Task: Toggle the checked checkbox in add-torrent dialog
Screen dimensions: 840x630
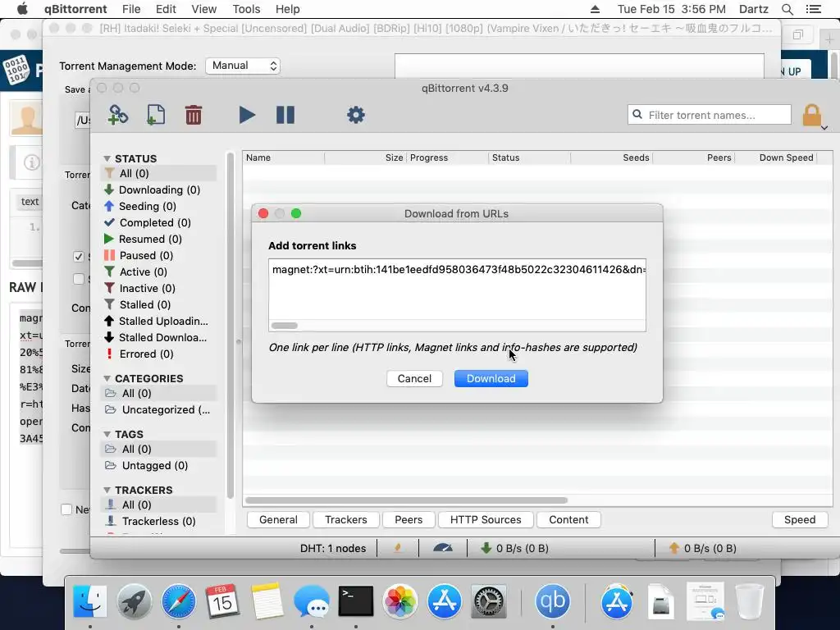Action: 78,257
